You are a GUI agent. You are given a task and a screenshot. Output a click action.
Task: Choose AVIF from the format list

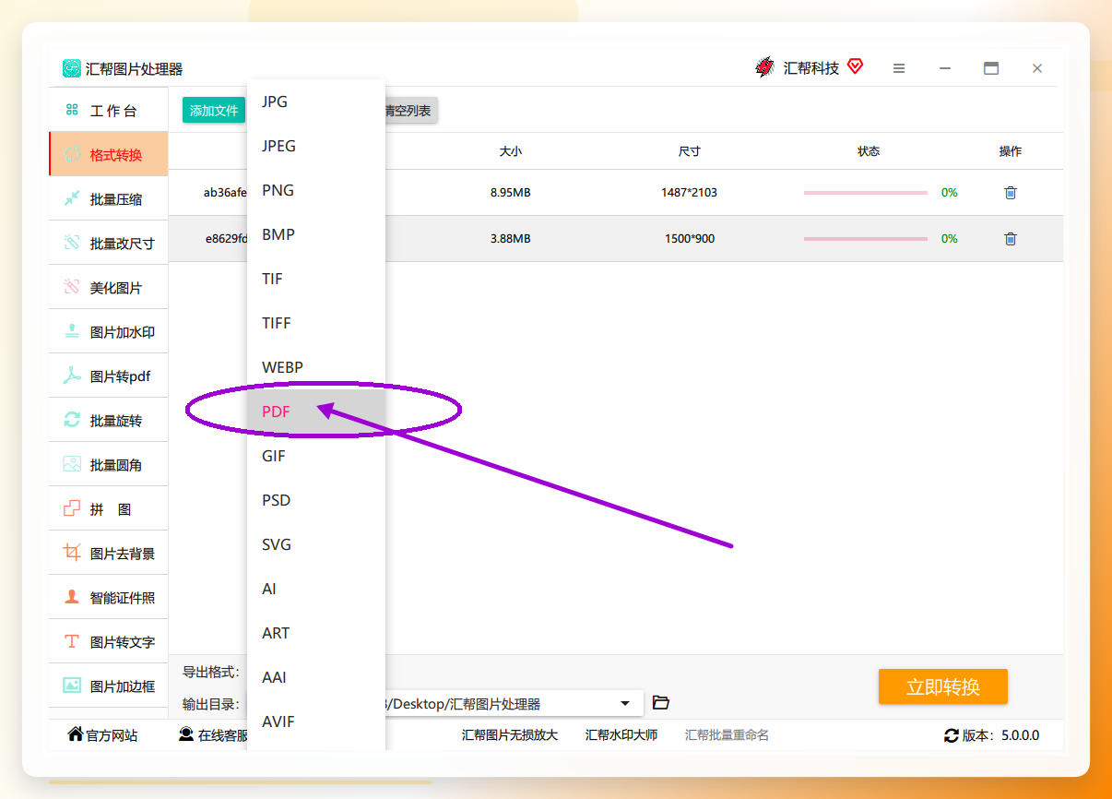coord(316,721)
